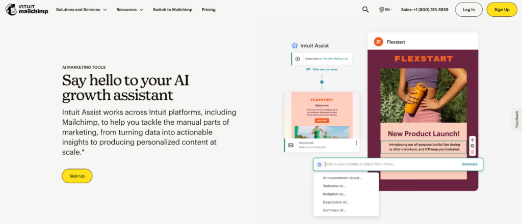
Task: Click the play icon beside Subscribes to
Action: click(x=298, y=59)
